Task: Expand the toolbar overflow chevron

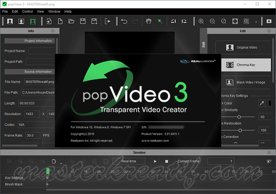Action: coord(256,22)
